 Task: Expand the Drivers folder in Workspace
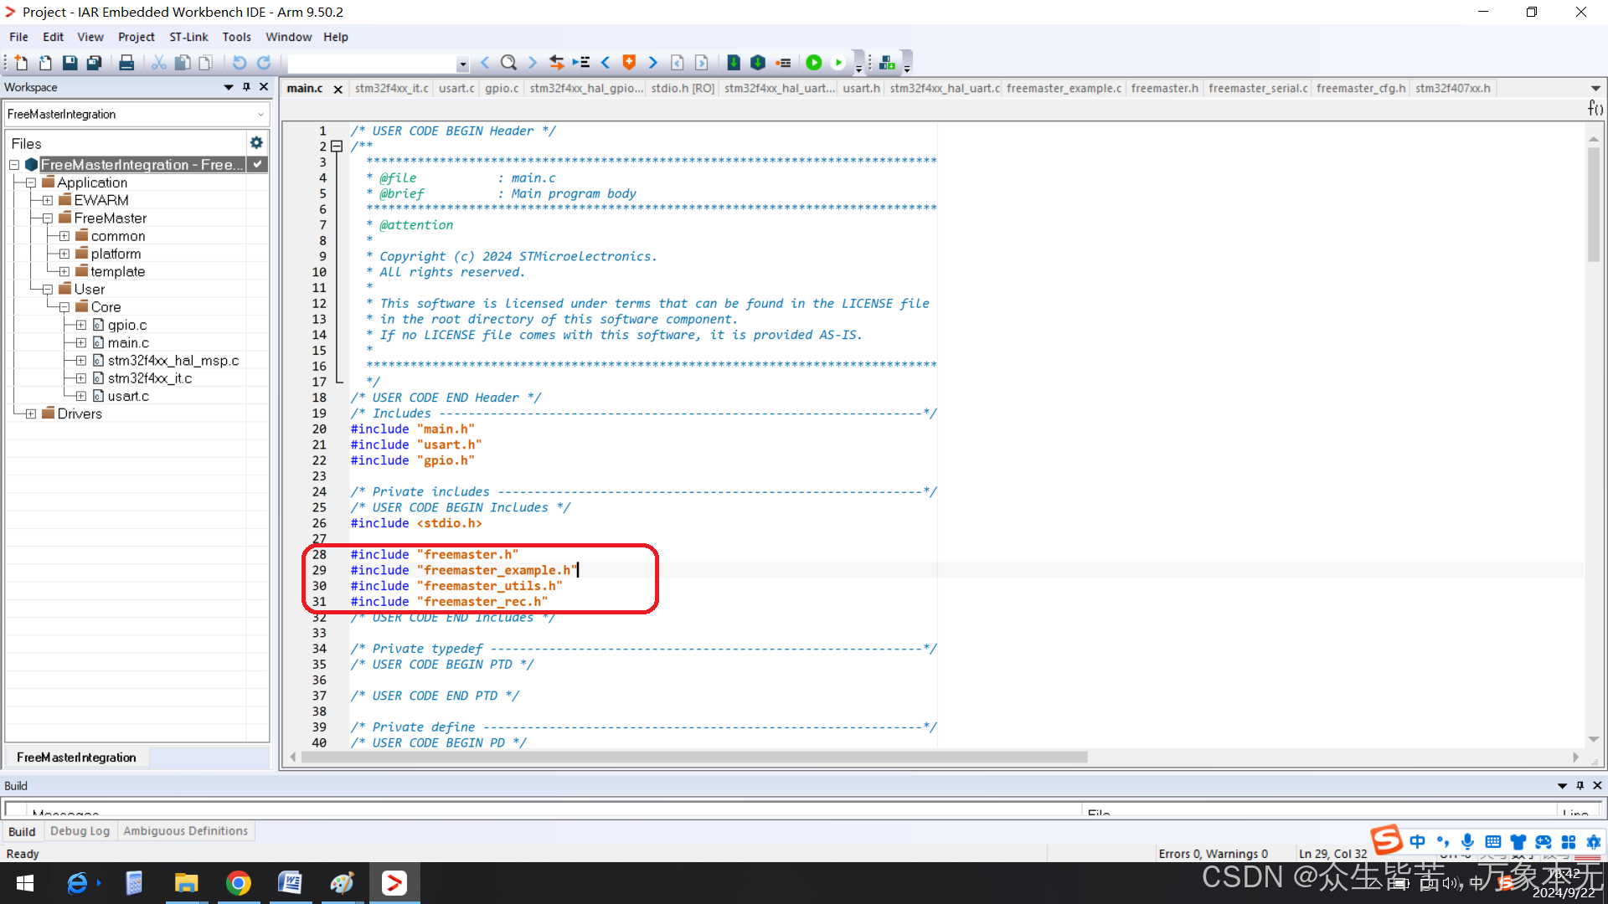click(30, 413)
